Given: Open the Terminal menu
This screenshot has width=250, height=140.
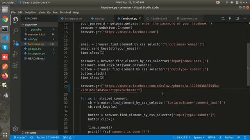Looking at the screenshot, I should (x=65, y=12).
